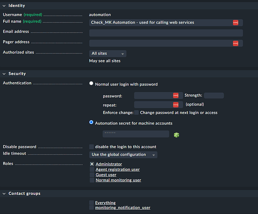
Task: Open the Idle timeout dropdown
Action: pos(123,155)
